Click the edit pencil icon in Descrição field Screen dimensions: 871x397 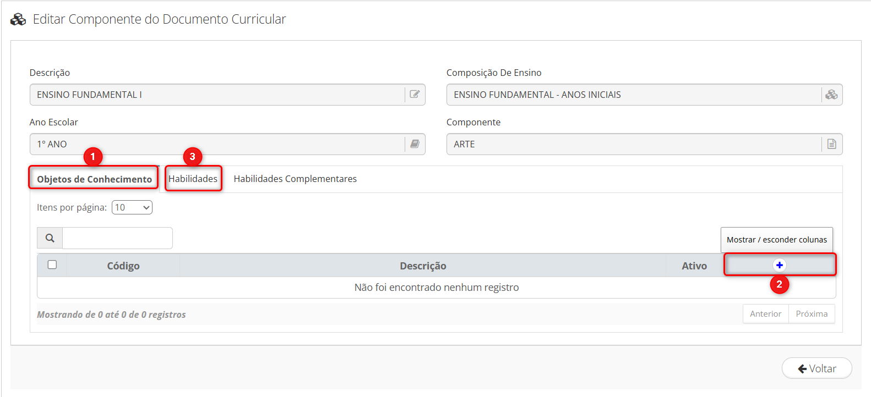point(415,95)
